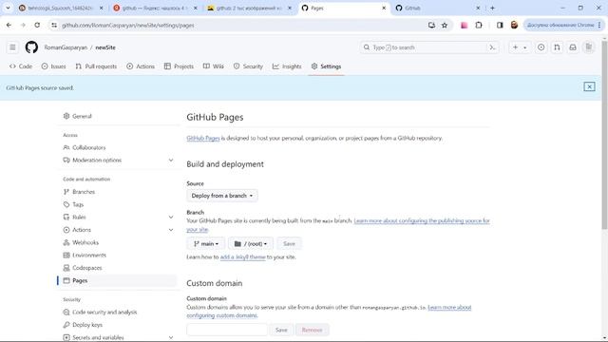
Task: Open the Issues icon in header
Action: pyautogui.click(x=541, y=47)
